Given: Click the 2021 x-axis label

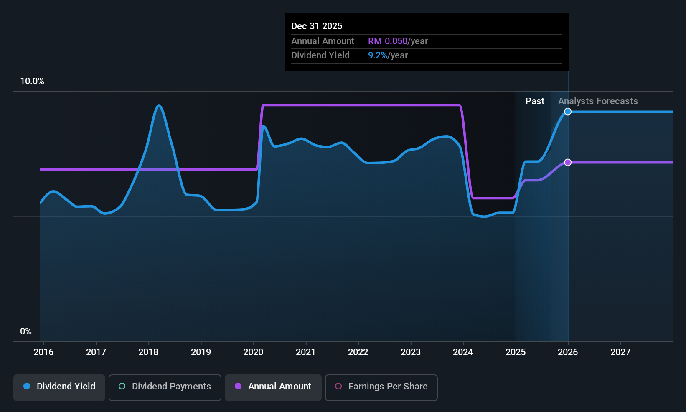Looking at the screenshot, I should click(x=306, y=352).
